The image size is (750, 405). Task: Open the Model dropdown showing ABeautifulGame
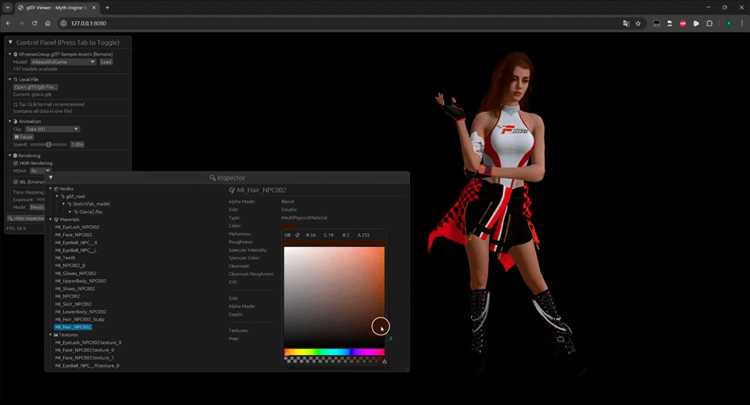tap(62, 62)
